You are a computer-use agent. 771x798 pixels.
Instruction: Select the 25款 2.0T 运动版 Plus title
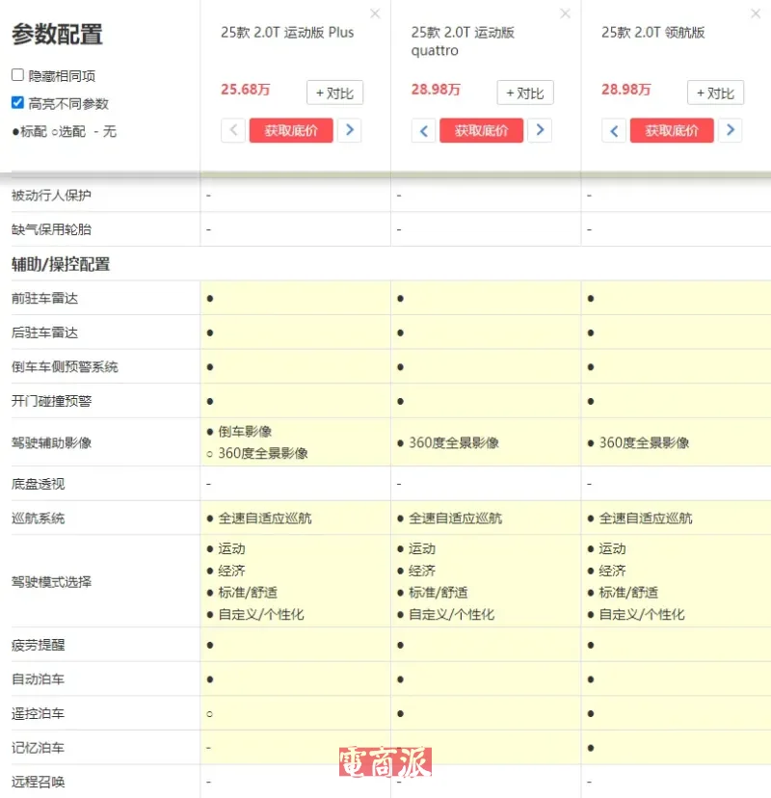(287, 33)
